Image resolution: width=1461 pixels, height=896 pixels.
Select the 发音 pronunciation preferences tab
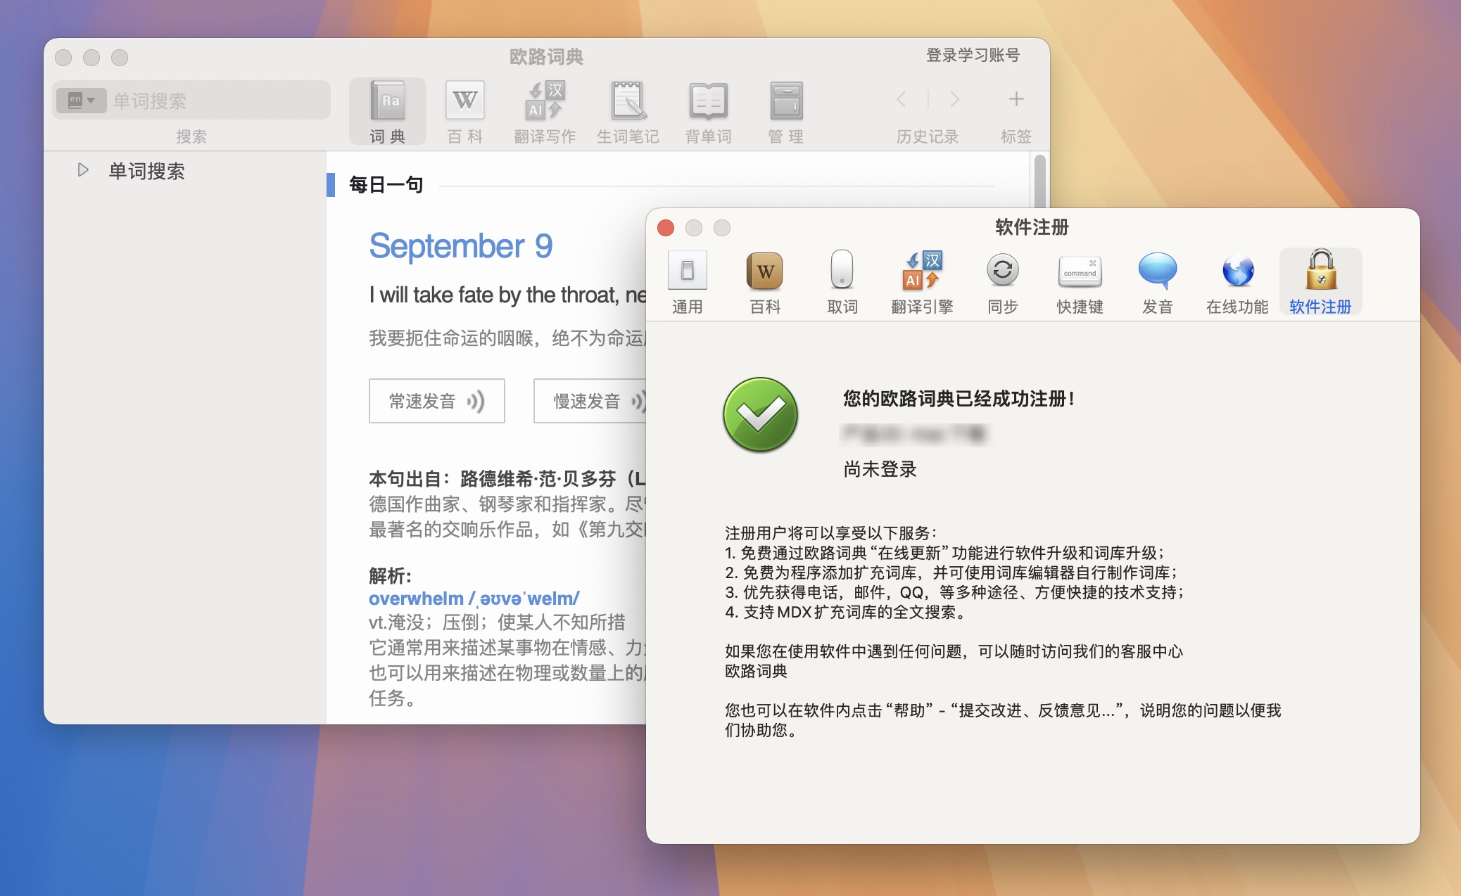click(1158, 283)
